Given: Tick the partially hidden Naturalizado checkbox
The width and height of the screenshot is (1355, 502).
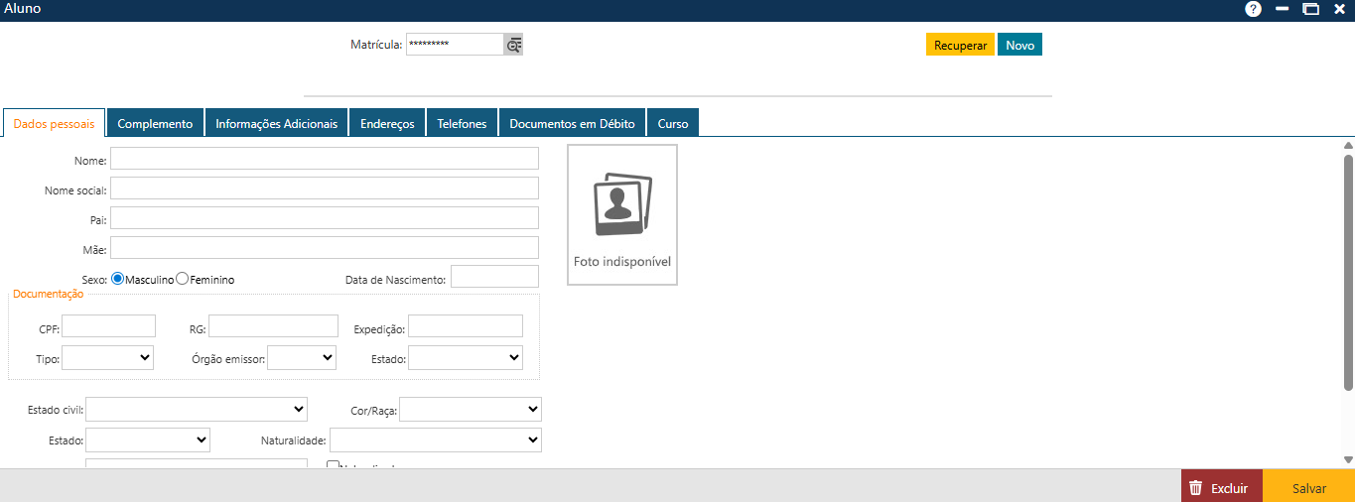Looking at the screenshot, I should click(334, 464).
